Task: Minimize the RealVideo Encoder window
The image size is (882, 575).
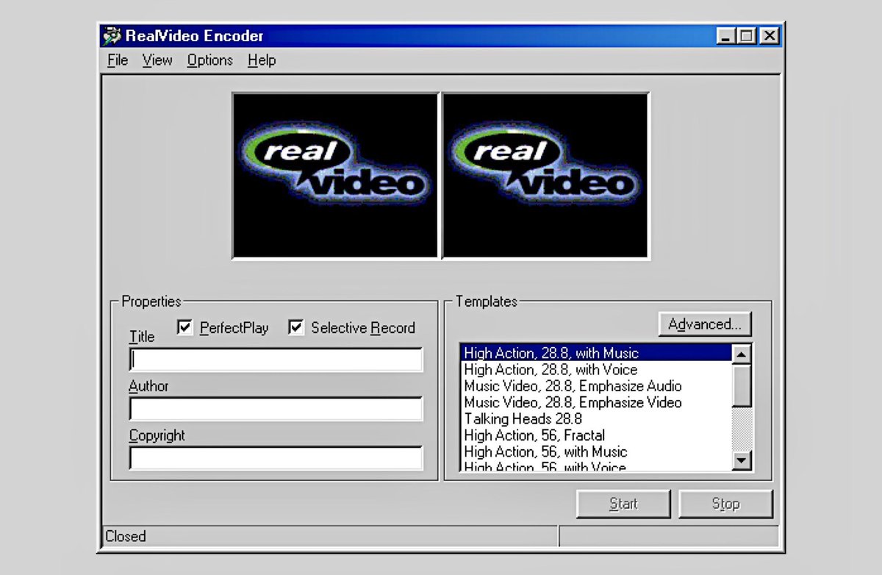Action: [725, 35]
